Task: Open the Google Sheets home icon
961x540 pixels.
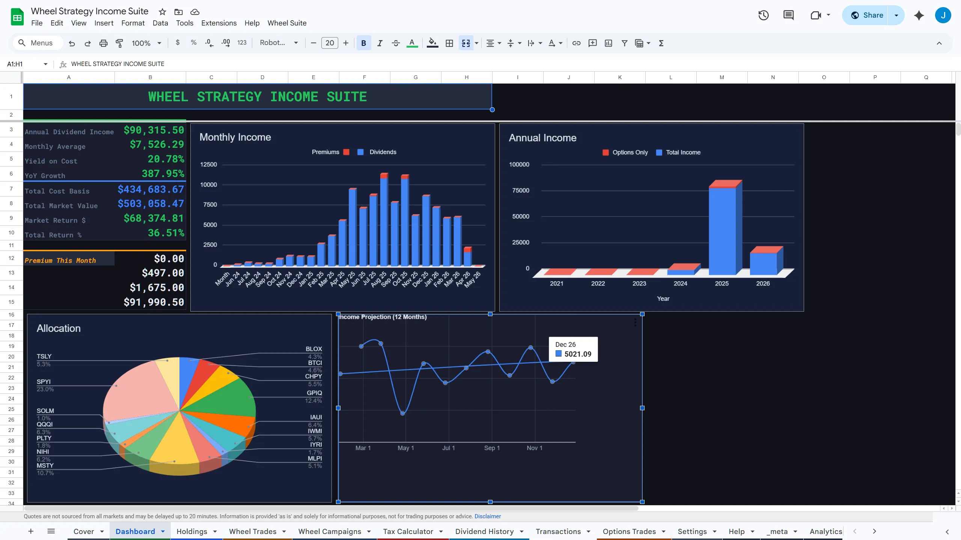Action: coord(17,17)
